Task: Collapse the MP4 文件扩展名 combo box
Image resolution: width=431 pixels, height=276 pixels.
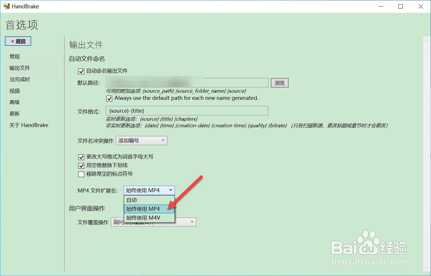Action: (x=149, y=190)
